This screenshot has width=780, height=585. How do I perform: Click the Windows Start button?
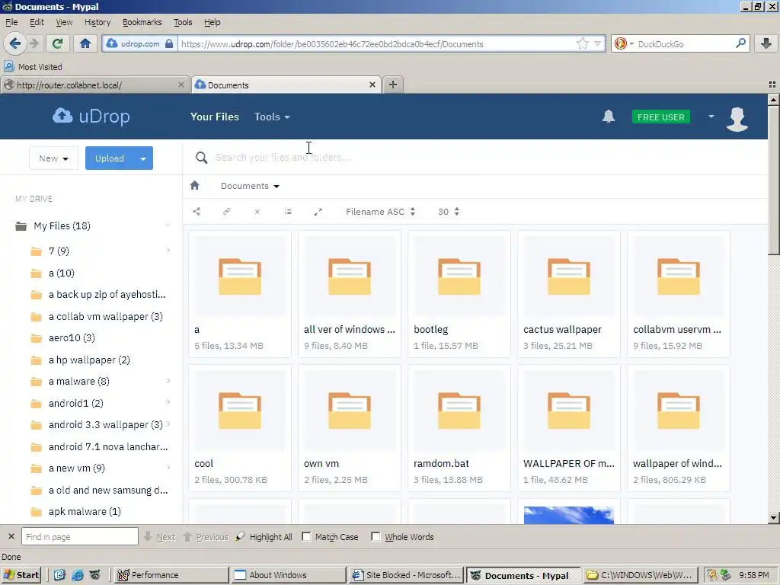[x=21, y=575]
